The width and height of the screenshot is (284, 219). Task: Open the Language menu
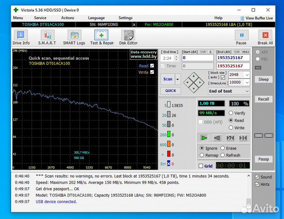(x=96, y=18)
